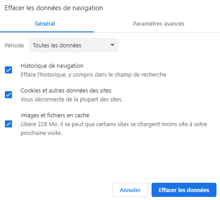This screenshot has height=200, width=220.
Task: Uncheck the Images et fichiers en cache checkbox
Action: [8, 124]
